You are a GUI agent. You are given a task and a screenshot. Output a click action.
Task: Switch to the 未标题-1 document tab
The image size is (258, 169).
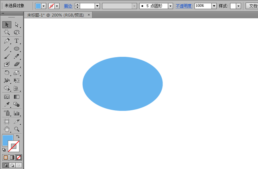coord(56,15)
